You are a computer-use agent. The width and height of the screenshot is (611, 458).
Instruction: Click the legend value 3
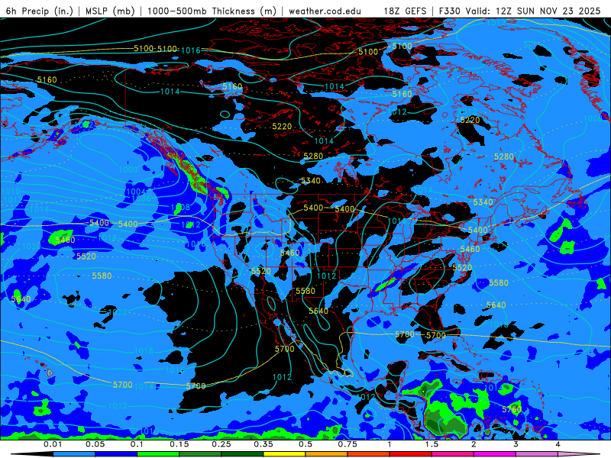(x=516, y=444)
